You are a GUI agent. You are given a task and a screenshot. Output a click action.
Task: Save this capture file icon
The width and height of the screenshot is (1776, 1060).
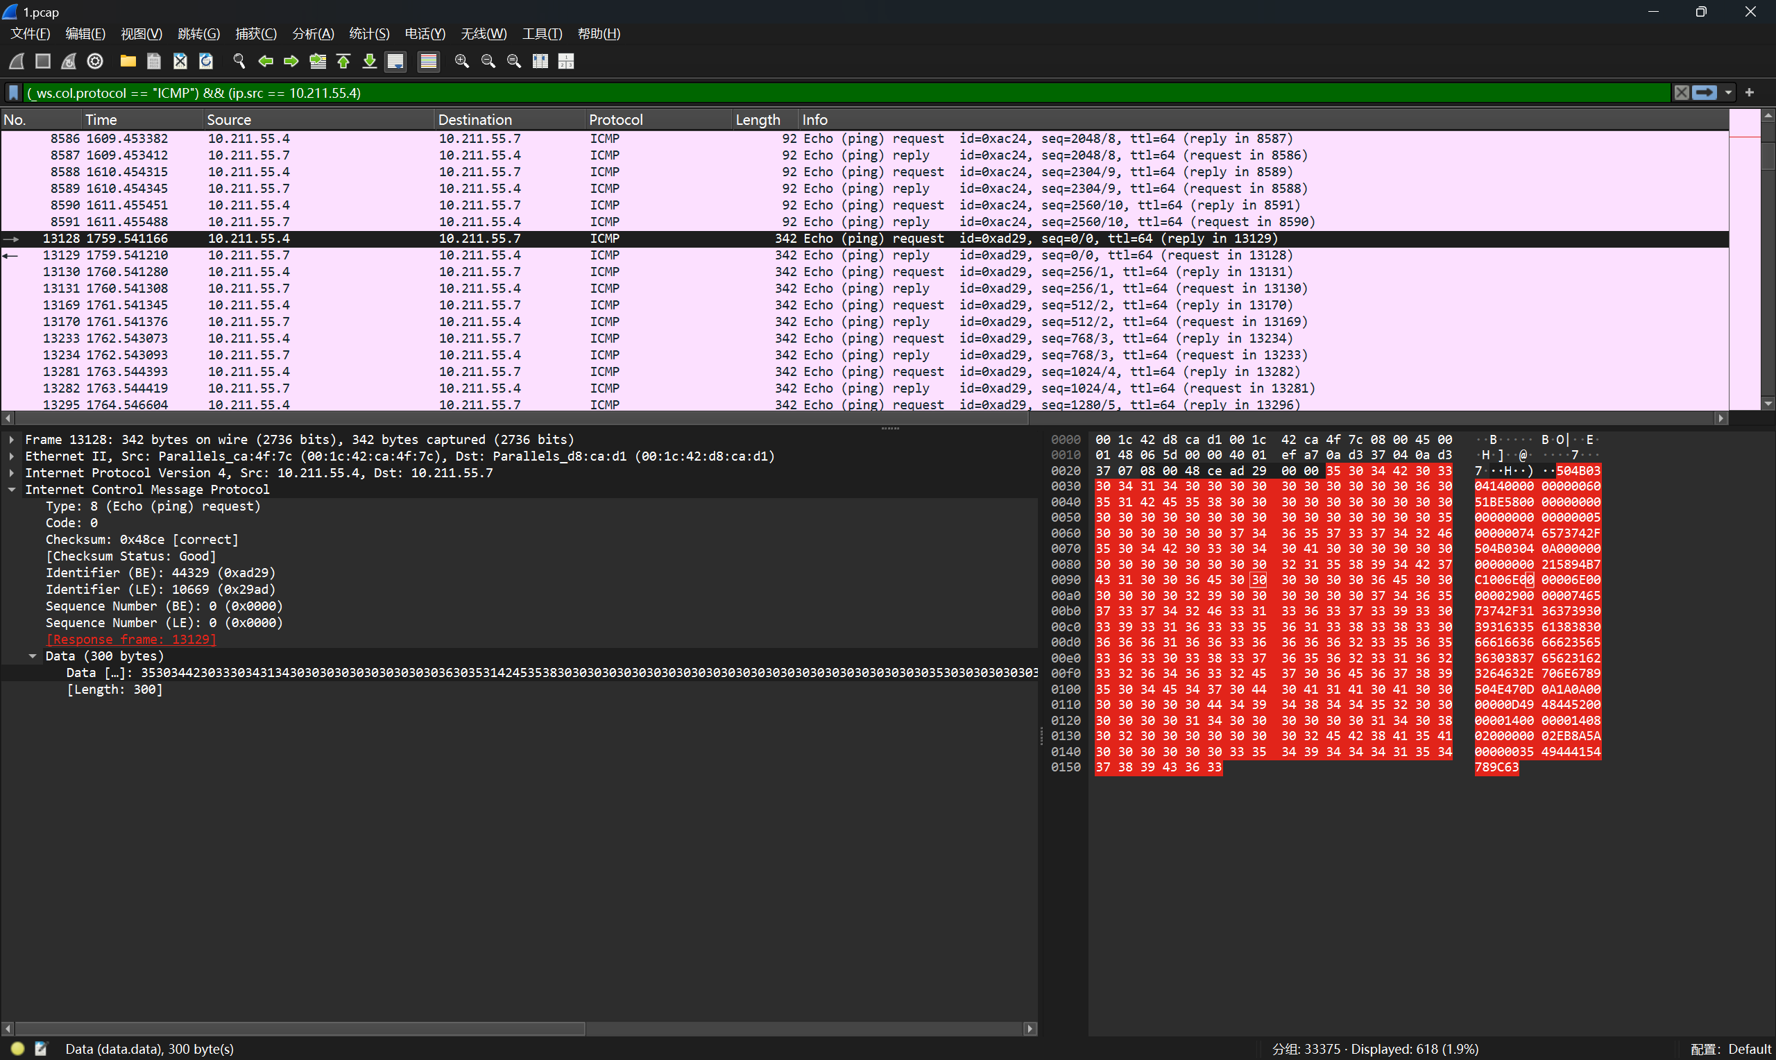pyautogui.click(x=153, y=62)
